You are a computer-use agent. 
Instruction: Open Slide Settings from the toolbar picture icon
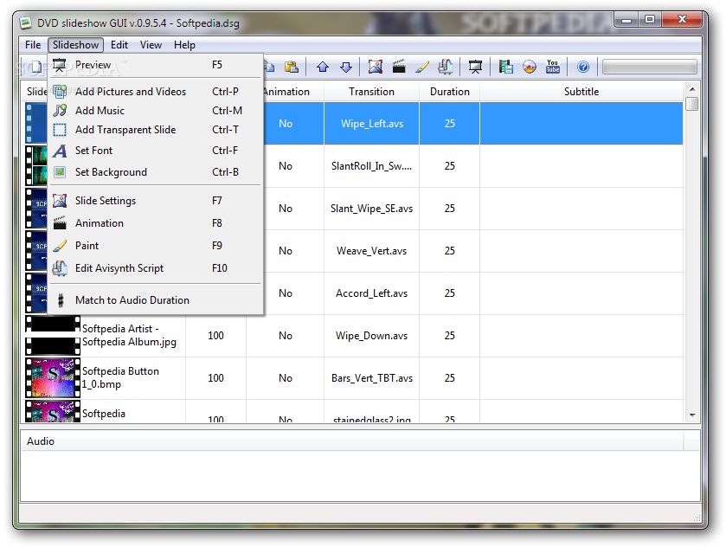point(375,68)
